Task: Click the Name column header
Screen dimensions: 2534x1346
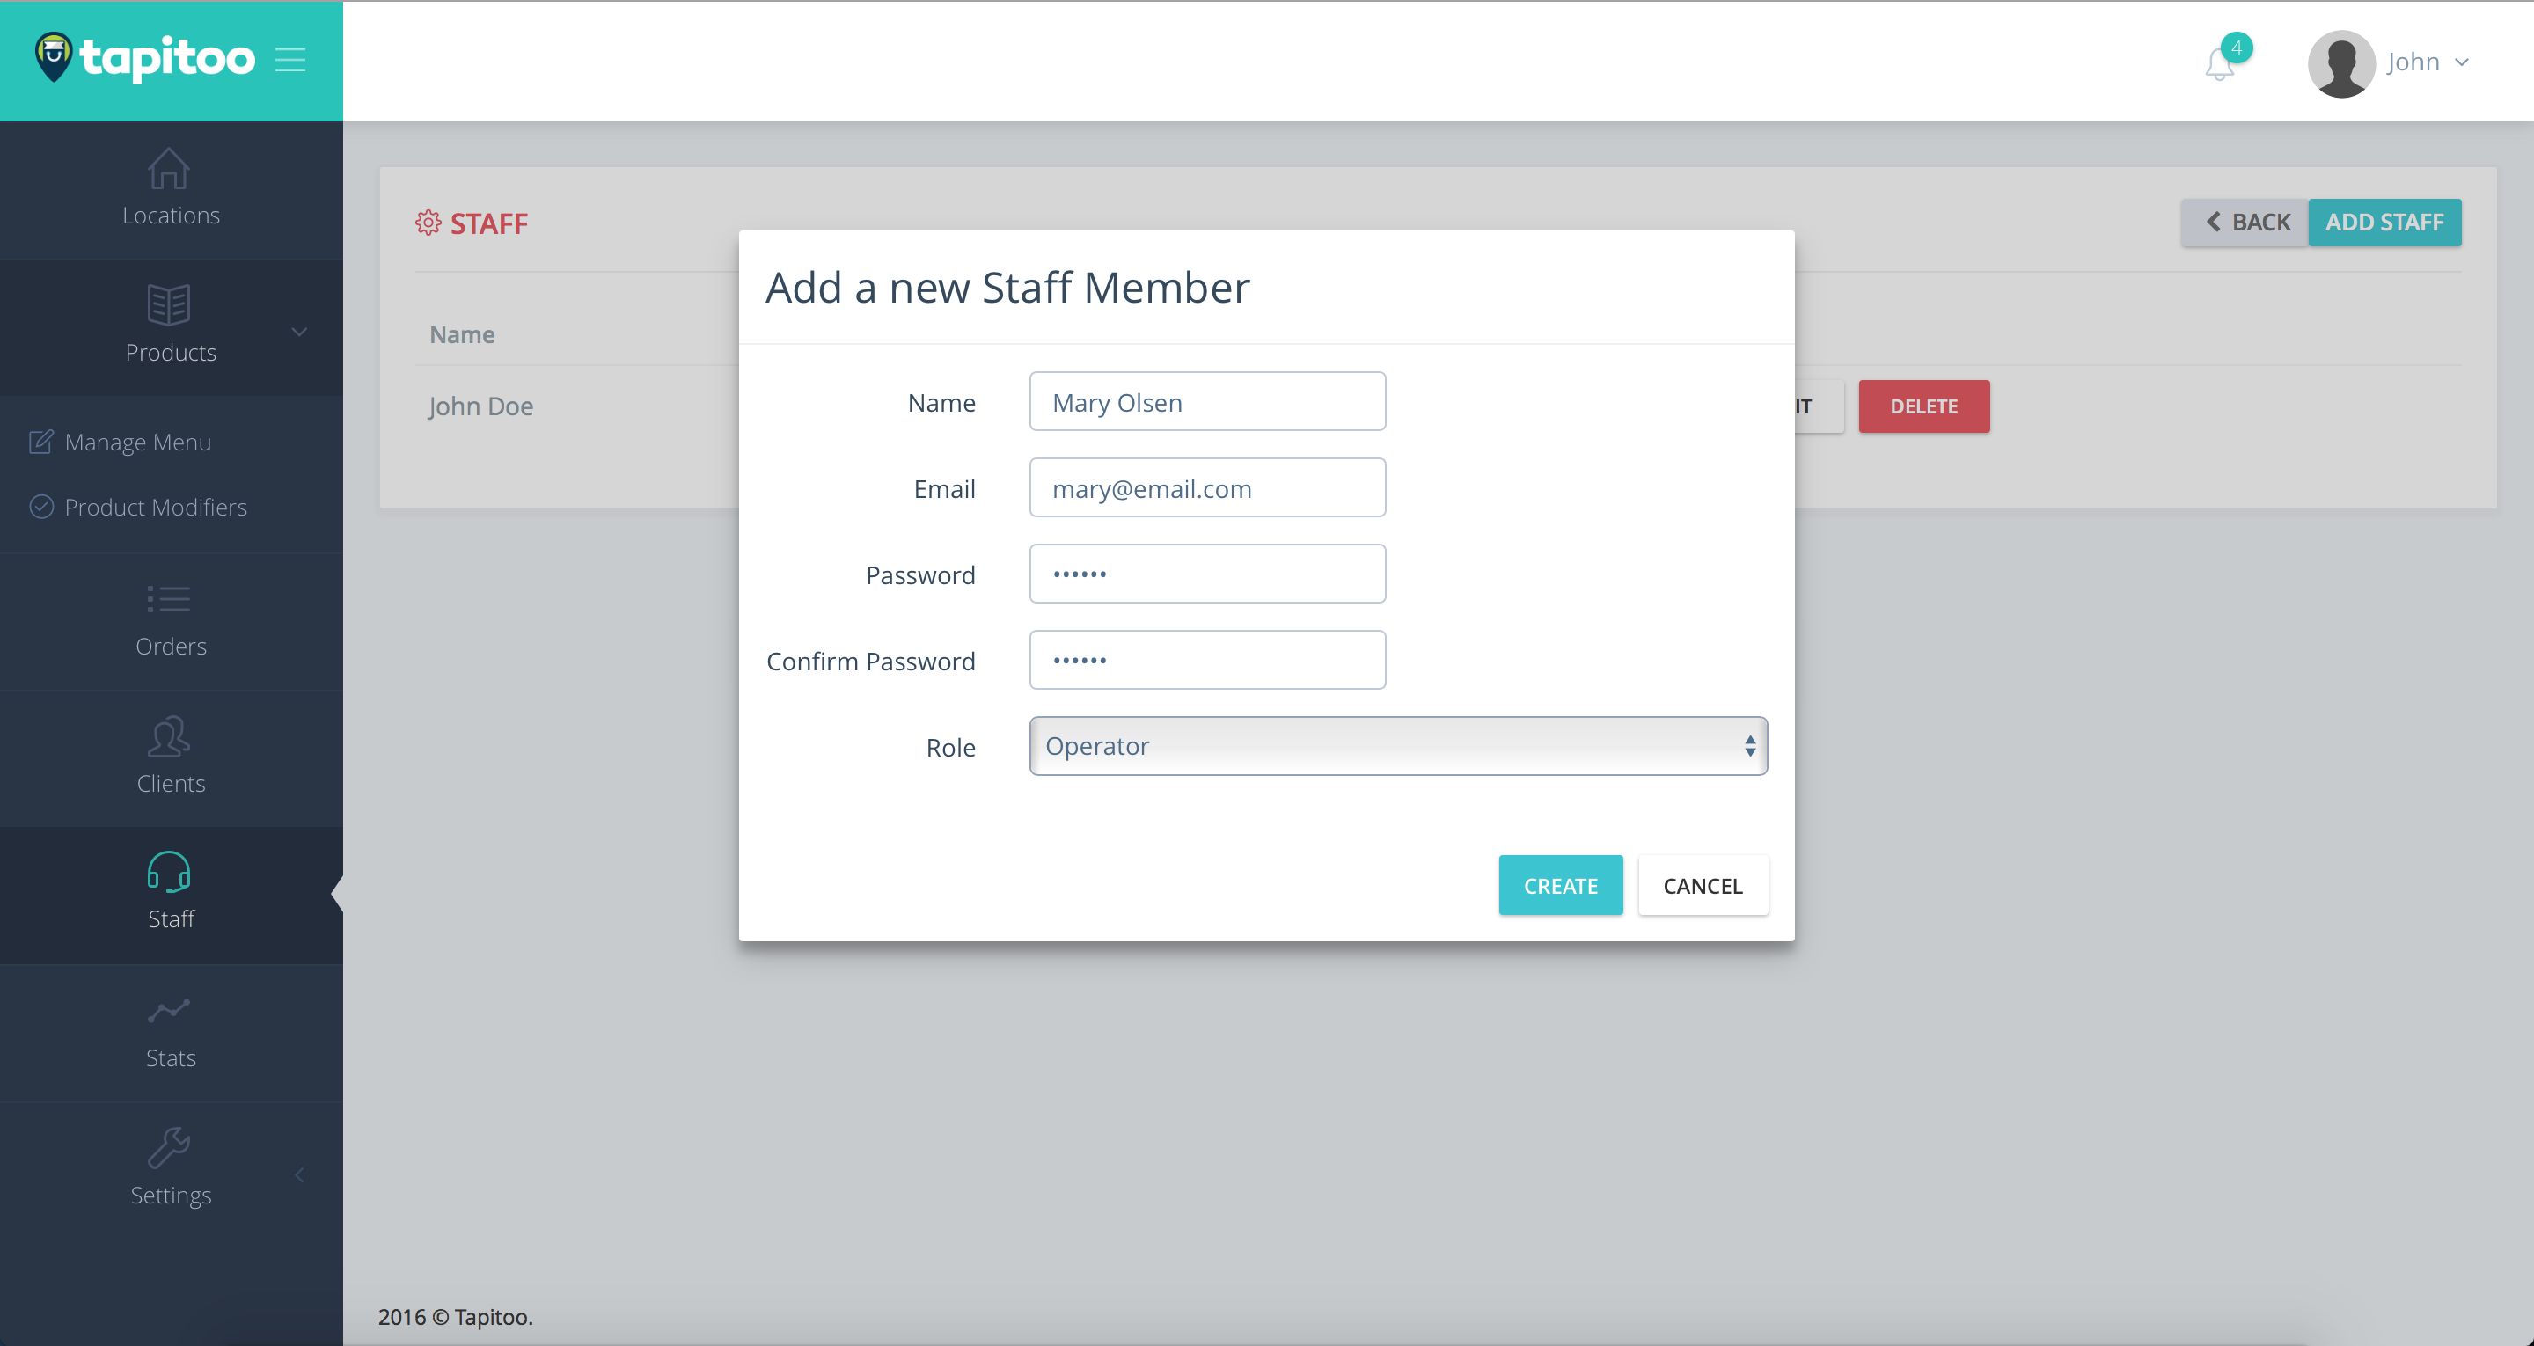Action: 462,334
